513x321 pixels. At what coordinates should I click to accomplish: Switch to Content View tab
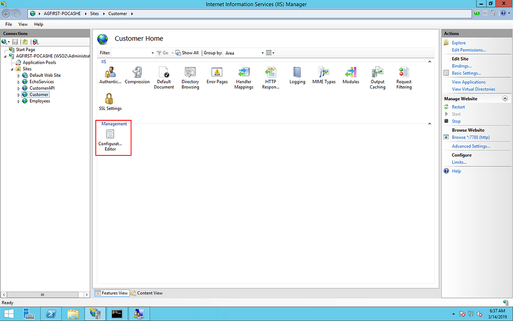click(147, 293)
